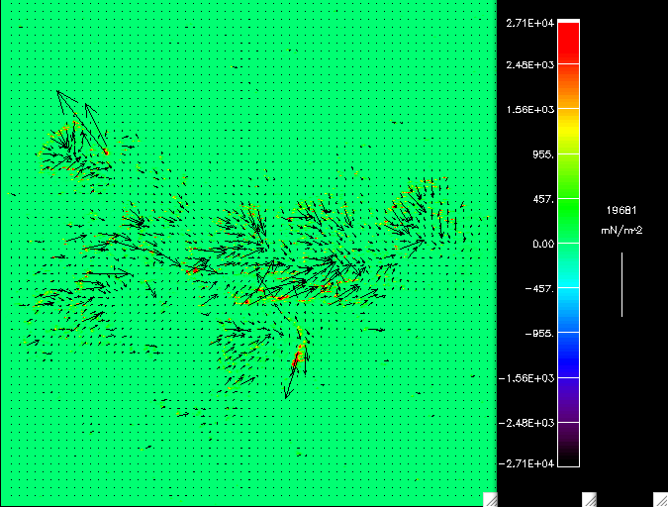Screen dimensions: 668x507
Task: Click the resize grip at the vector plot's corner
Action: (x=490, y=500)
